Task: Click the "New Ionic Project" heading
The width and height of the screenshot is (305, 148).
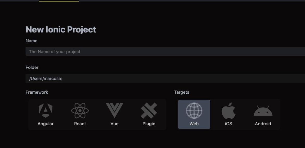Action: (61, 29)
